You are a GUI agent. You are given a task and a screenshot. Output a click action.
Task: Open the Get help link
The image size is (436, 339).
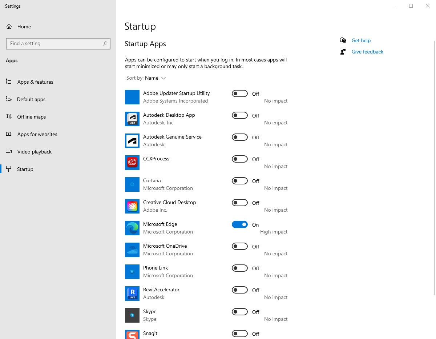tap(361, 40)
